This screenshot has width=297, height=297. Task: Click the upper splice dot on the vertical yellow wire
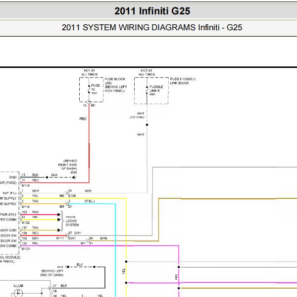(x=126, y=262)
